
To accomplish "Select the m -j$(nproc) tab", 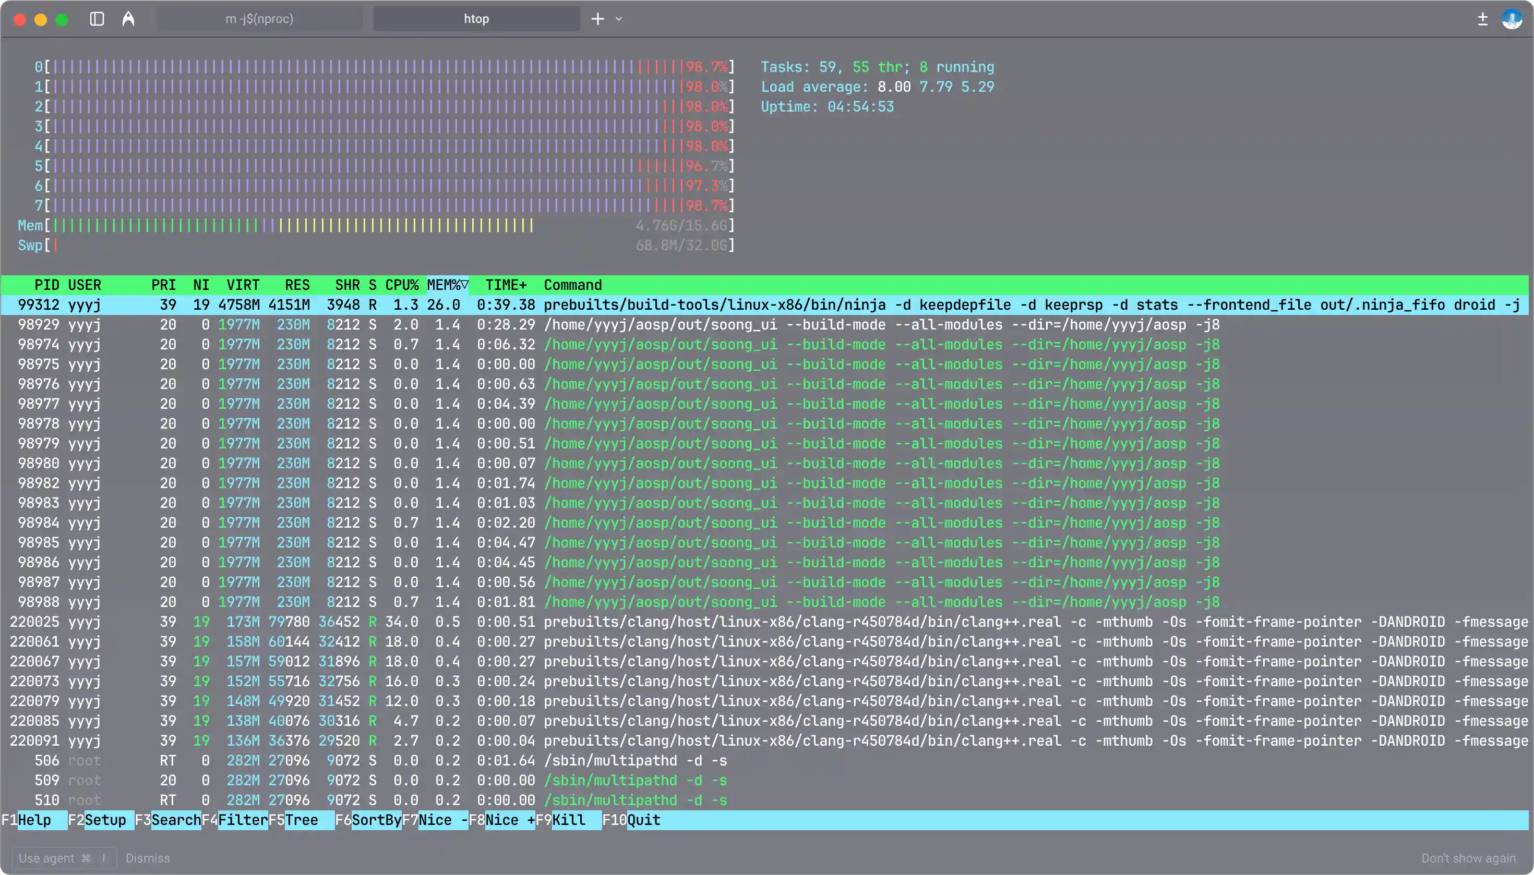I will coord(259,19).
